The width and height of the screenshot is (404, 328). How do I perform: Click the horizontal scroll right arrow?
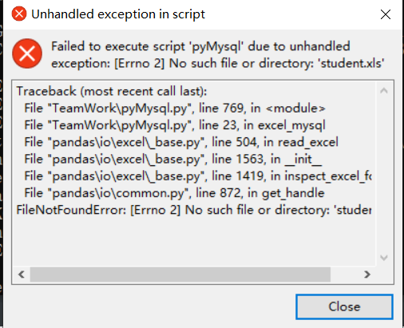tap(367, 275)
